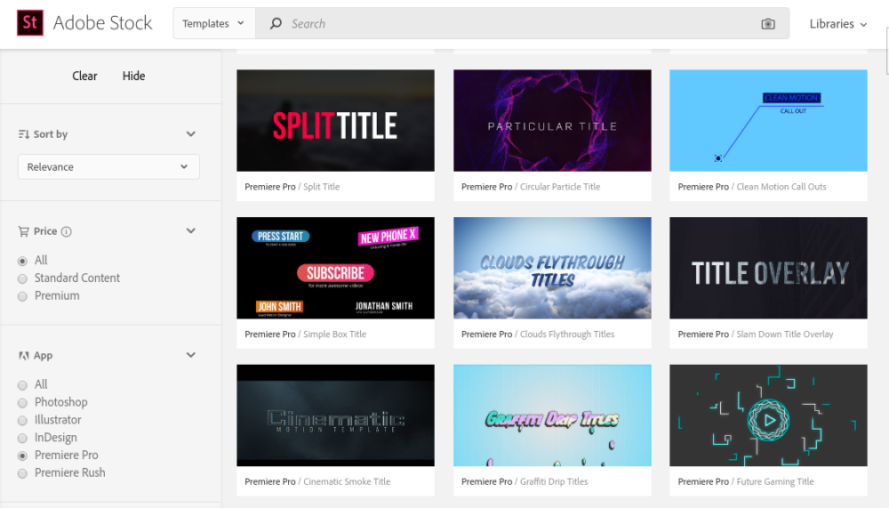The height and width of the screenshot is (508, 889).
Task: Open the Particular Title thumbnail
Action: pos(552,120)
